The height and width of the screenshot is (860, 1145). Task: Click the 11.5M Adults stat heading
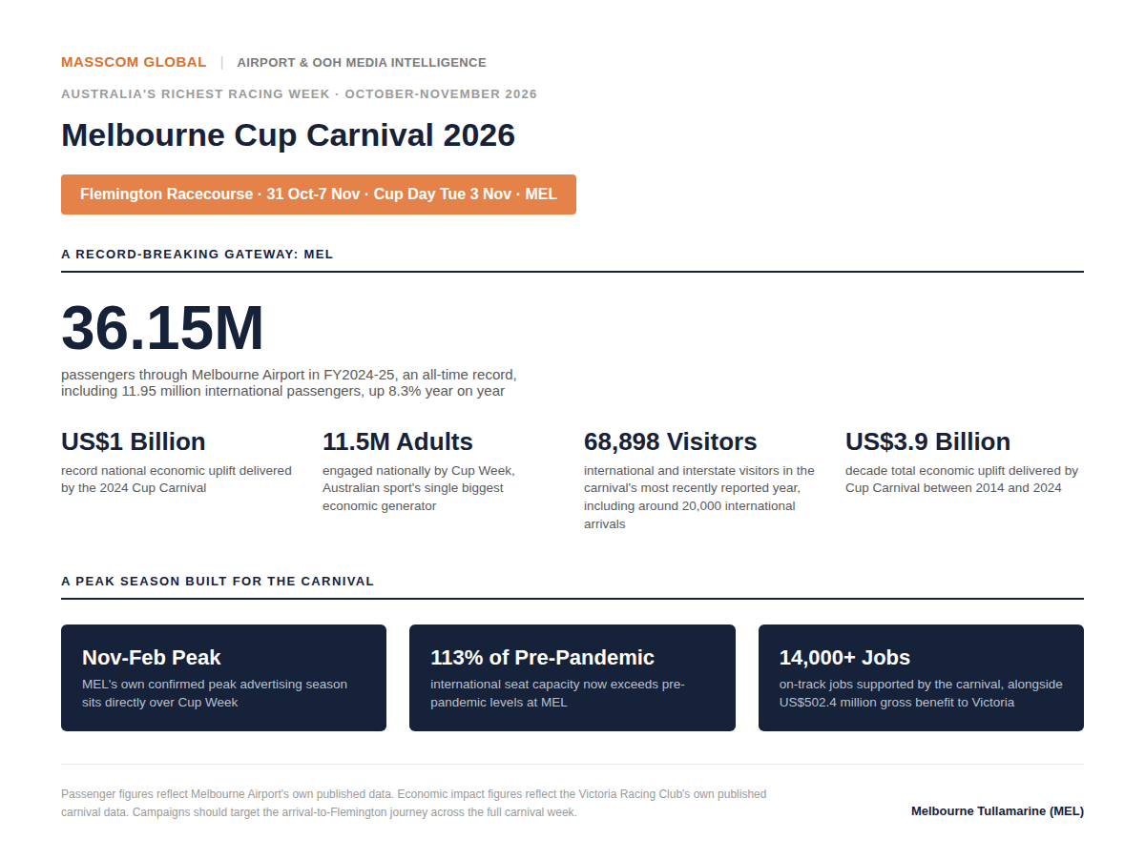(x=398, y=441)
